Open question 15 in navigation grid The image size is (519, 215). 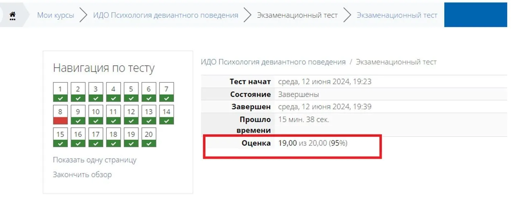click(60, 137)
